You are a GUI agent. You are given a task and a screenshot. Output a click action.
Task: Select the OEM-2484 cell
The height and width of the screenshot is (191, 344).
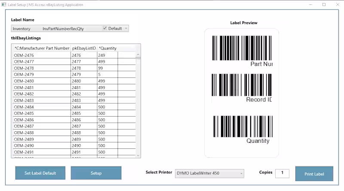pos(42,107)
